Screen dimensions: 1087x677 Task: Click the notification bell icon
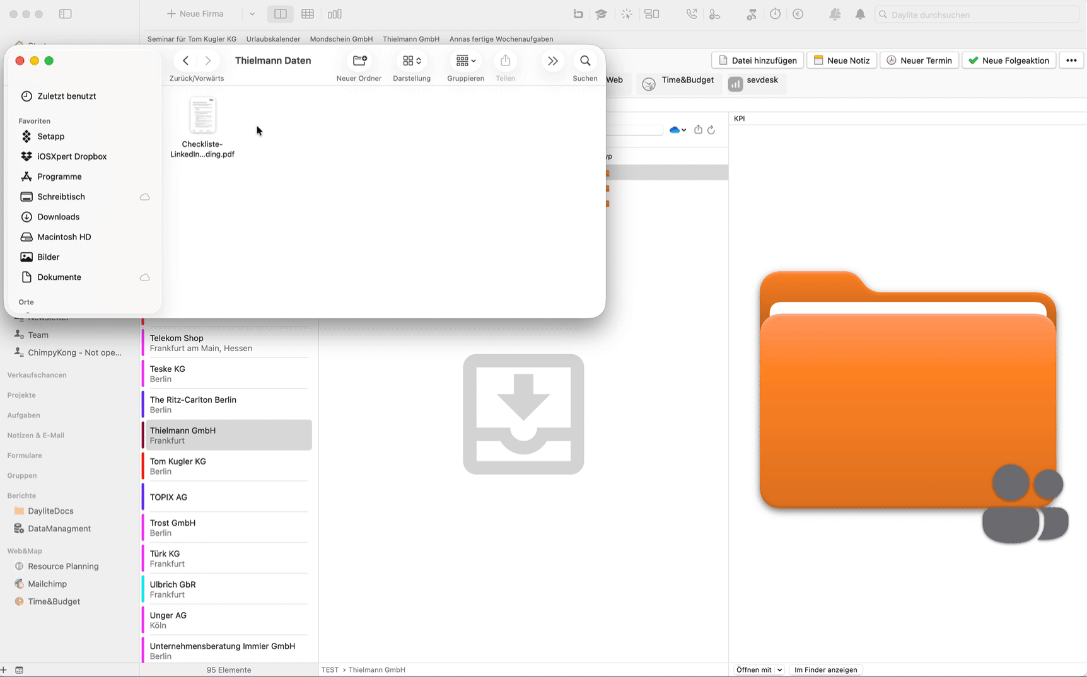pos(860,14)
